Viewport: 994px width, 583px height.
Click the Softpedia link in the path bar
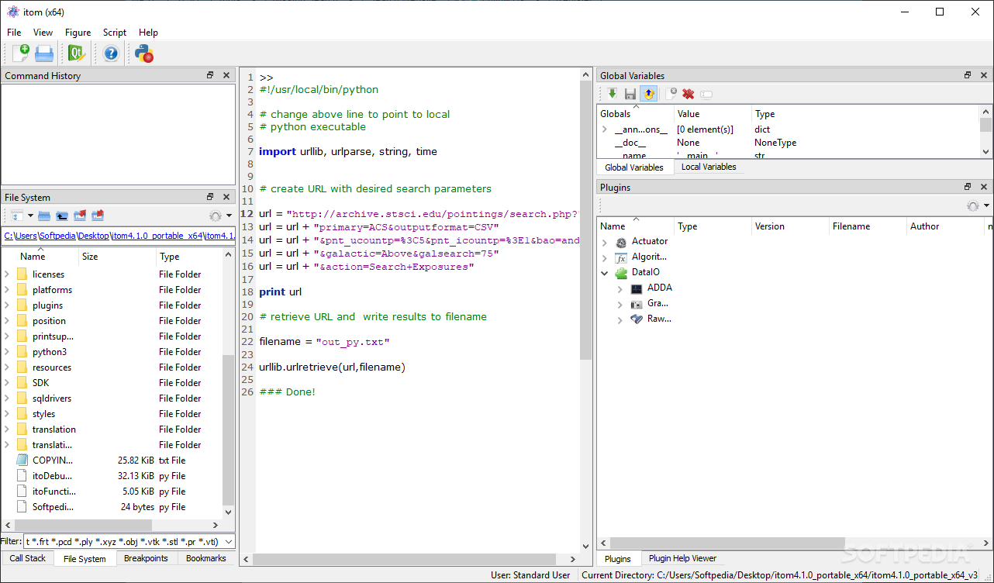57,236
